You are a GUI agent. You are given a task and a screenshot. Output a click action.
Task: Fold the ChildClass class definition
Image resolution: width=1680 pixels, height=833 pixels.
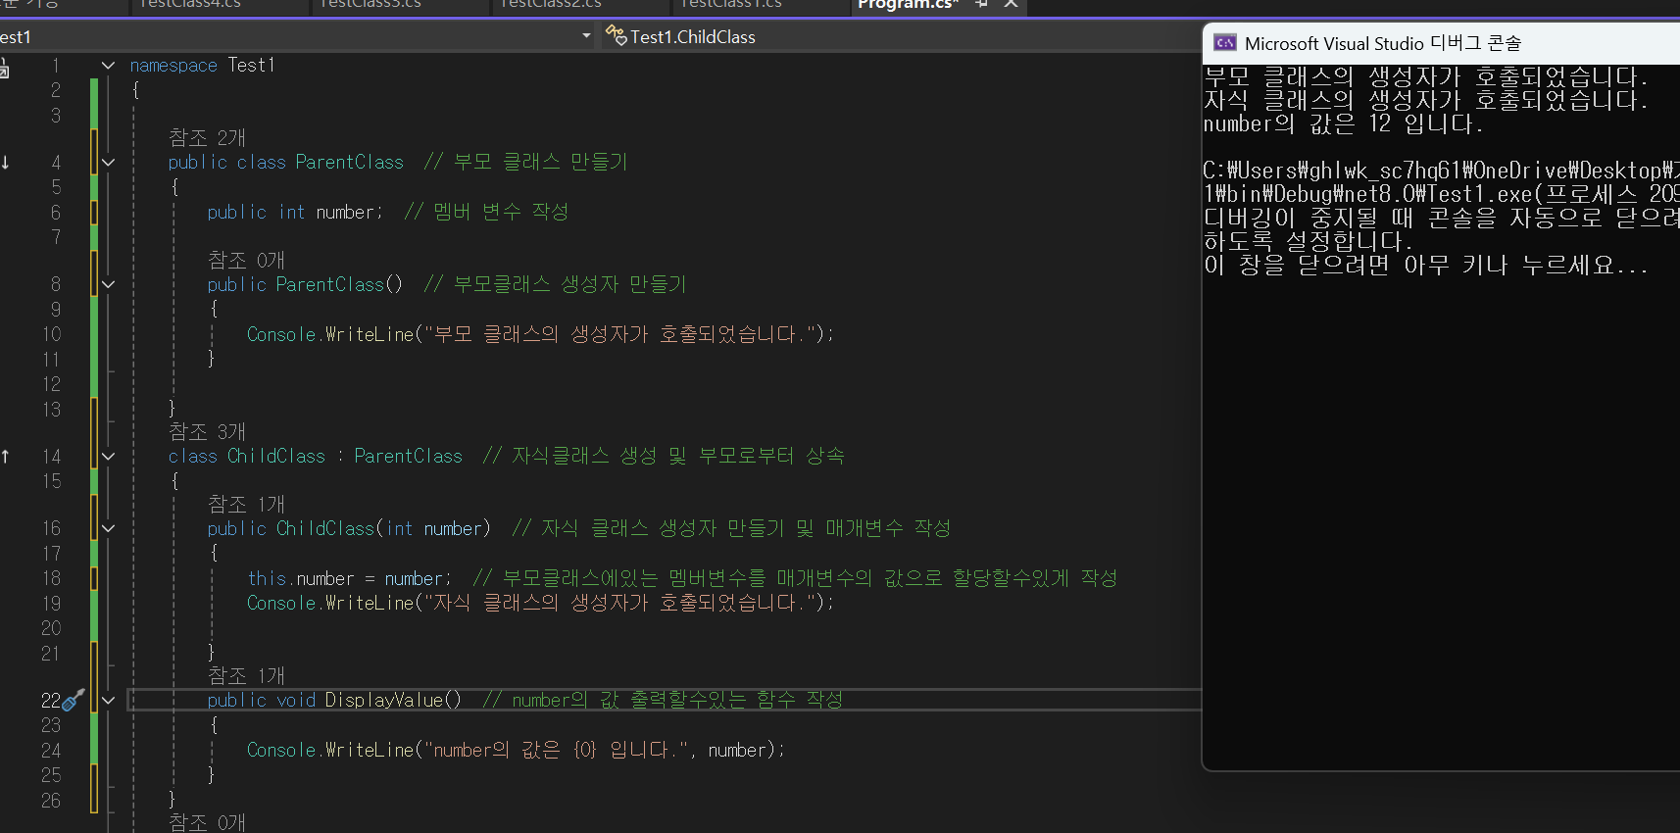click(x=108, y=457)
